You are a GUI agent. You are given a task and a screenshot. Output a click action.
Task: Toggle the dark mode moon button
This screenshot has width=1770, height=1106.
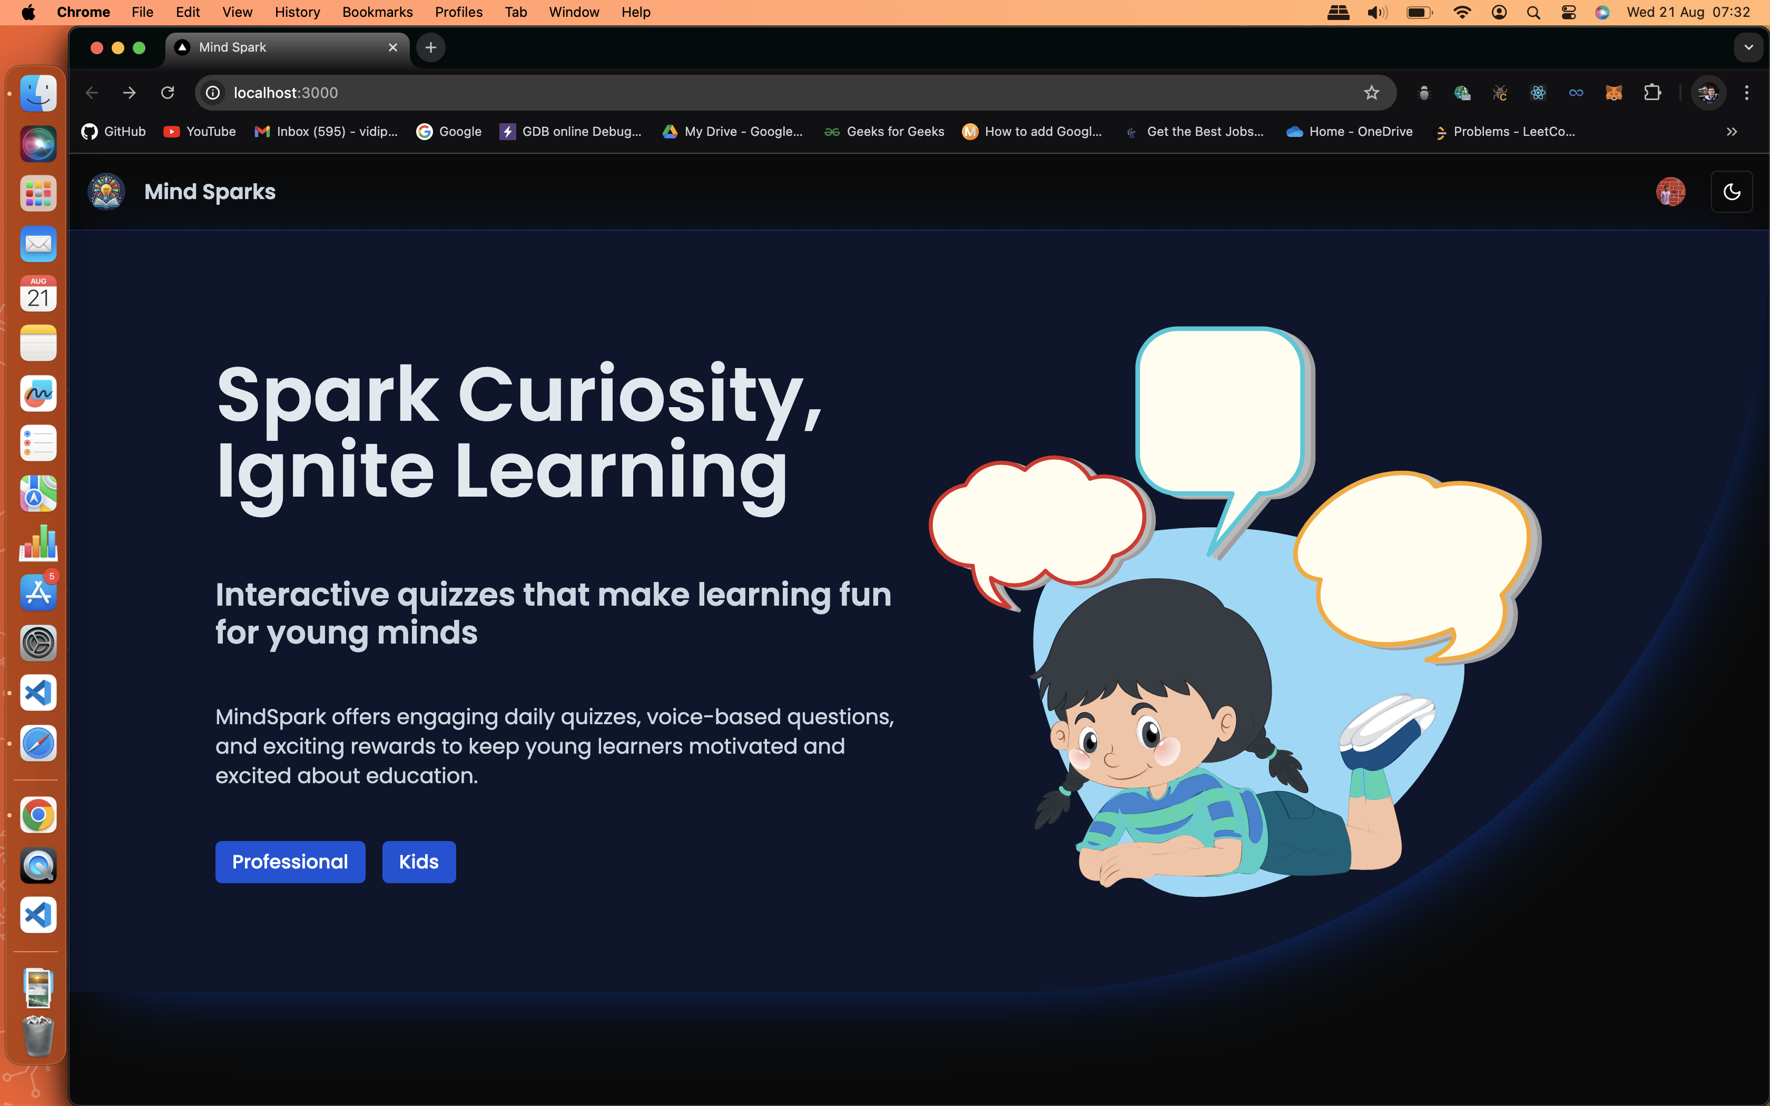(x=1731, y=192)
